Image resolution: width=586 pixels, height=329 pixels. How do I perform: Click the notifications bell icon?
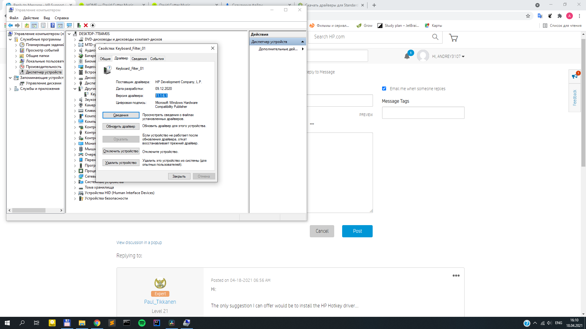tap(407, 56)
